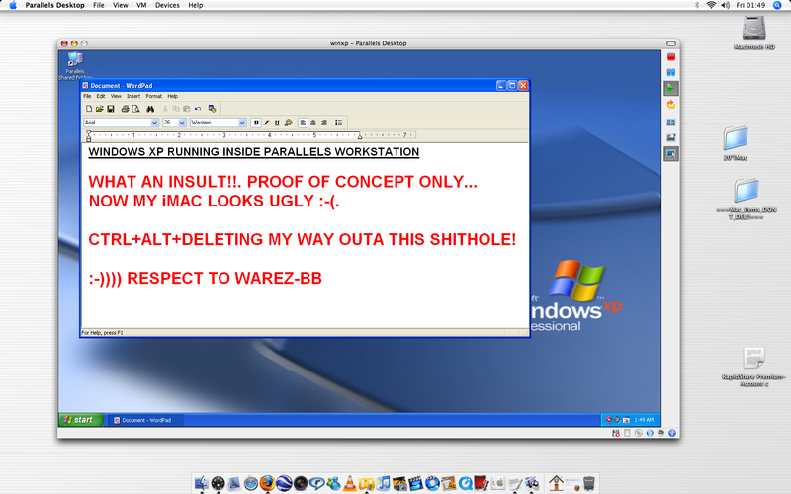The width and height of the screenshot is (791, 494).
Task: Click the Windows XP Start button
Action: point(78,420)
